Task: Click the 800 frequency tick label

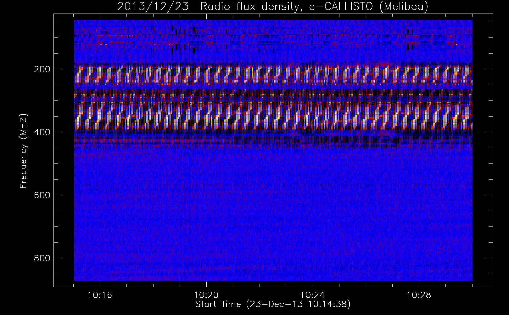Action: [x=42, y=258]
